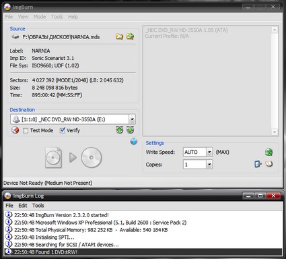
Task: Click info icon beside 'Microsoft Windows XP Professional' entry
Action: pos(9,222)
